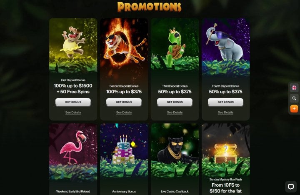Open the live chat bubble icon

pyautogui.click(x=291, y=187)
